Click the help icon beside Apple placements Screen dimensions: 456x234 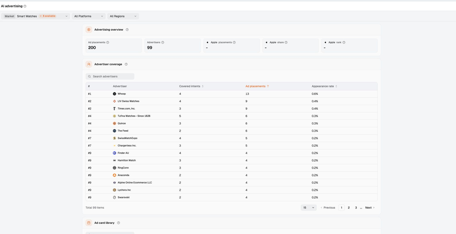pos(234,42)
